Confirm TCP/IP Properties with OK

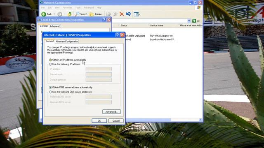pos(99,120)
